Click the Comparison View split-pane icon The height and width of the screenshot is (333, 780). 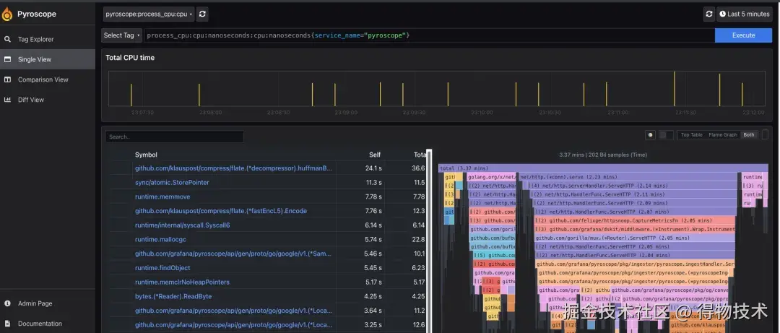tap(7, 79)
